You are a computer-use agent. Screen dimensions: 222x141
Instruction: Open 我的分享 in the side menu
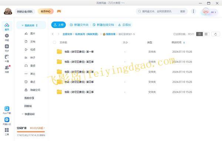point(29,98)
